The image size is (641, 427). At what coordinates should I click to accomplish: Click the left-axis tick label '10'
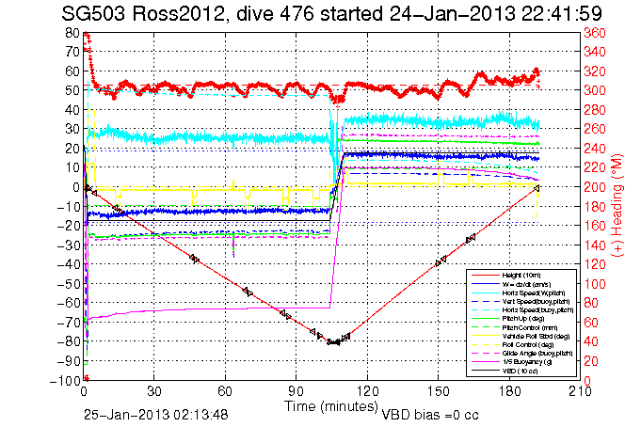pos(72,167)
